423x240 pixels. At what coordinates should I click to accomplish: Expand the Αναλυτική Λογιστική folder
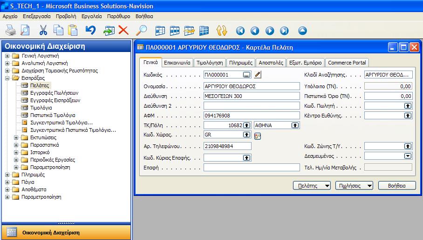7,64
